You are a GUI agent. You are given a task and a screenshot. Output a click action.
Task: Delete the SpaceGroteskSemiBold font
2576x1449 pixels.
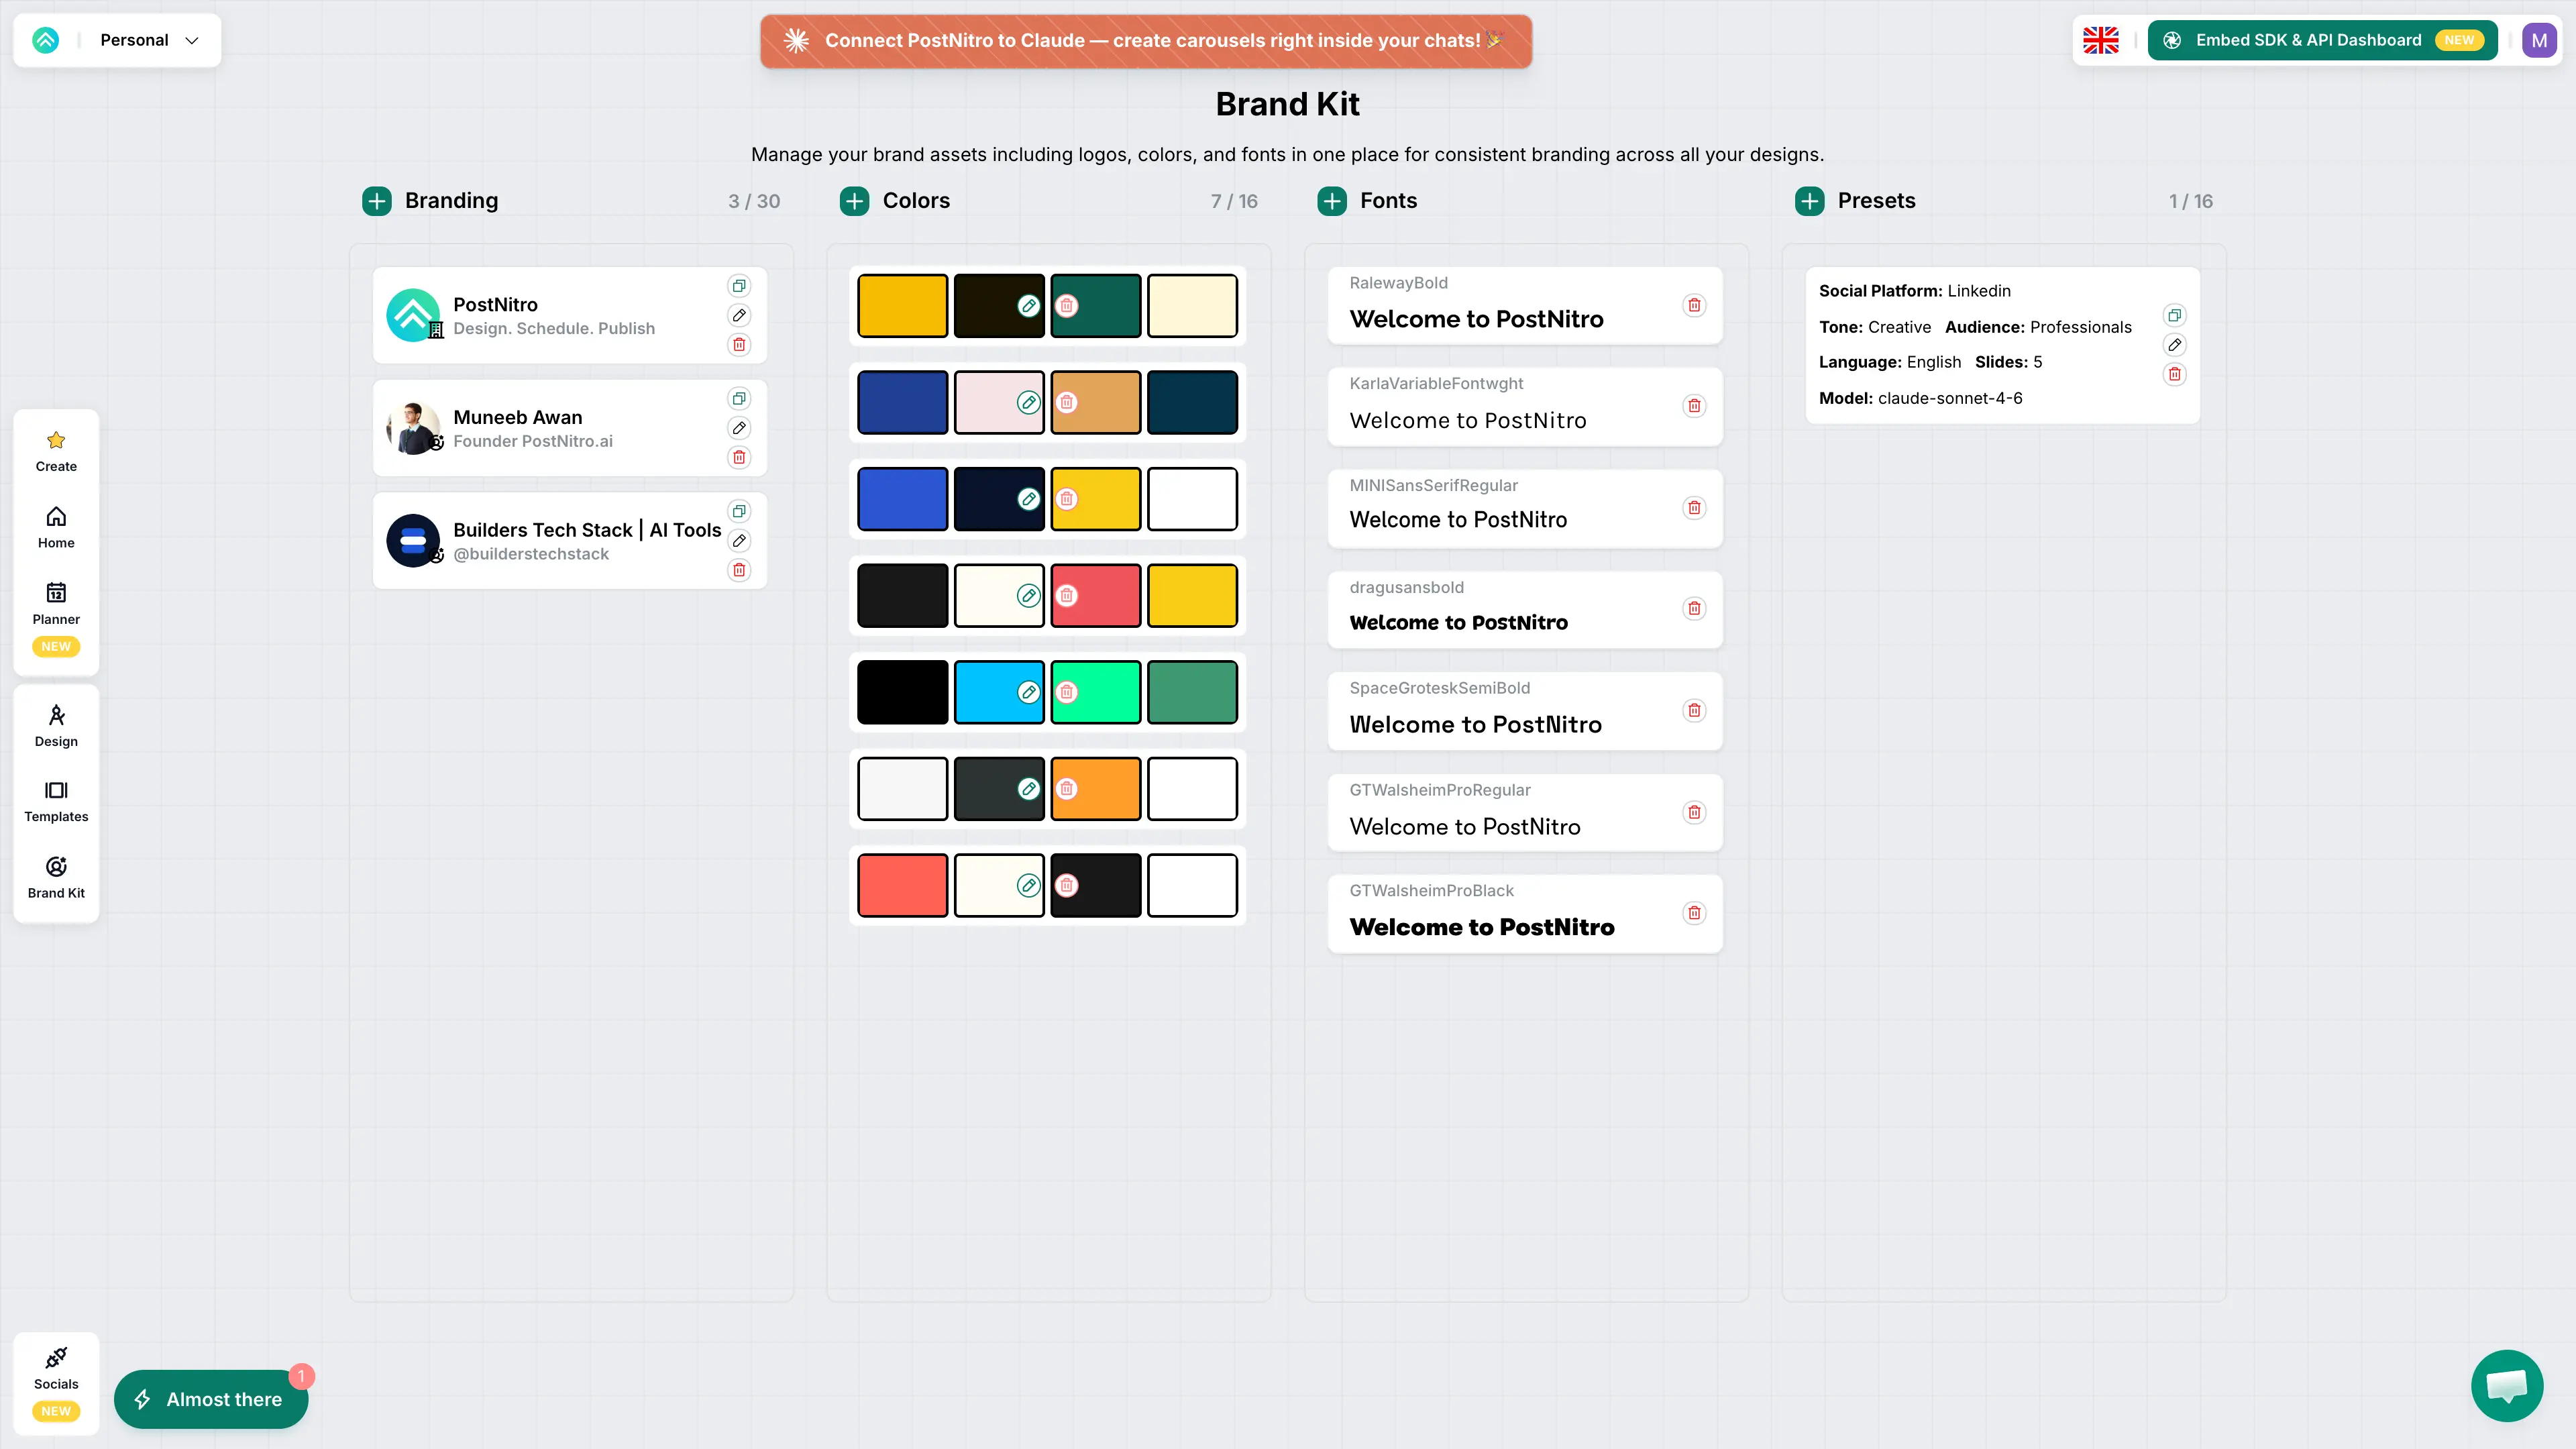pyautogui.click(x=1694, y=711)
